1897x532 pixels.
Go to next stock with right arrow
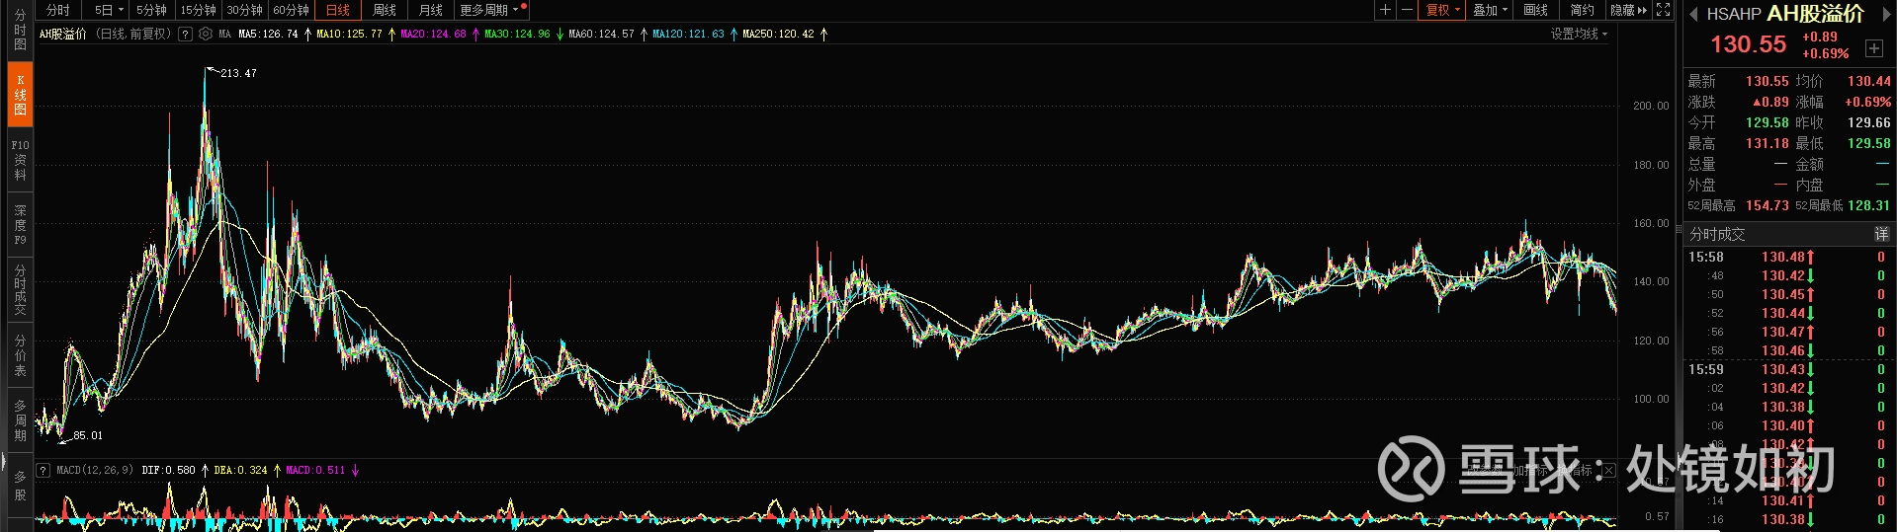(x=1885, y=14)
